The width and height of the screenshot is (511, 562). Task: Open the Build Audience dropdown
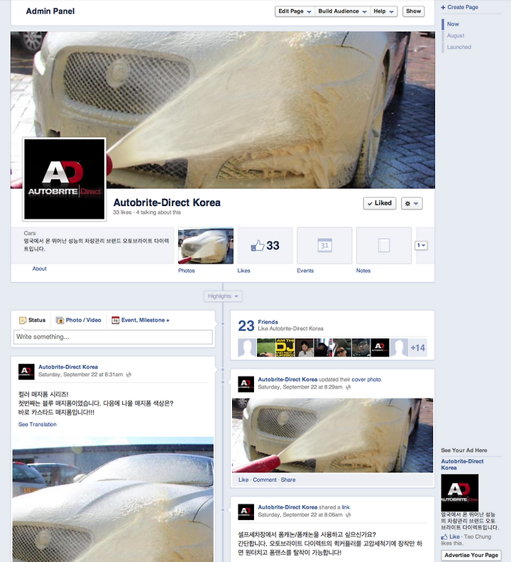(342, 11)
